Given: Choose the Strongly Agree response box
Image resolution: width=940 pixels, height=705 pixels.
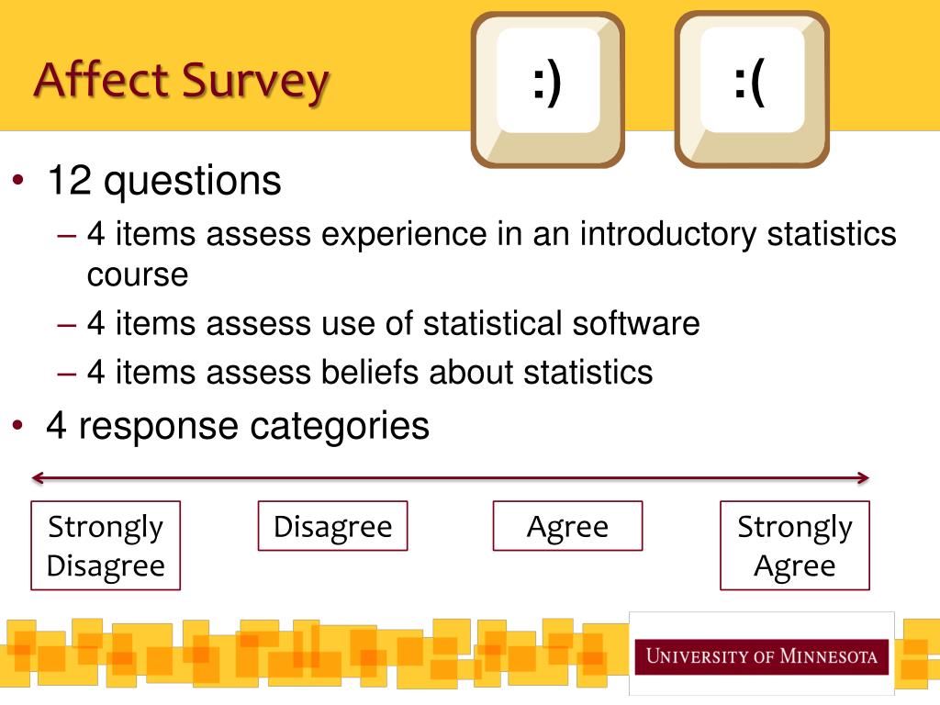Looking at the screenshot, I should [795, 545].
